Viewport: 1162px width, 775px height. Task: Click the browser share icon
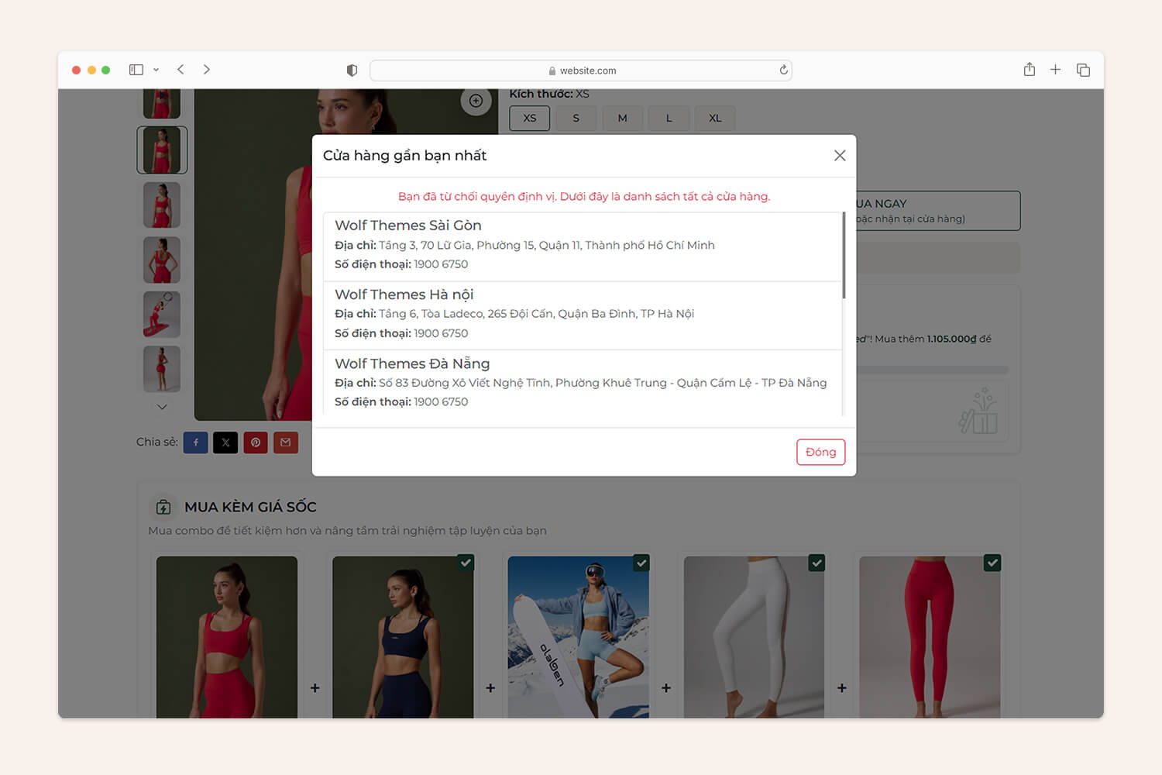click(1030, 70)
